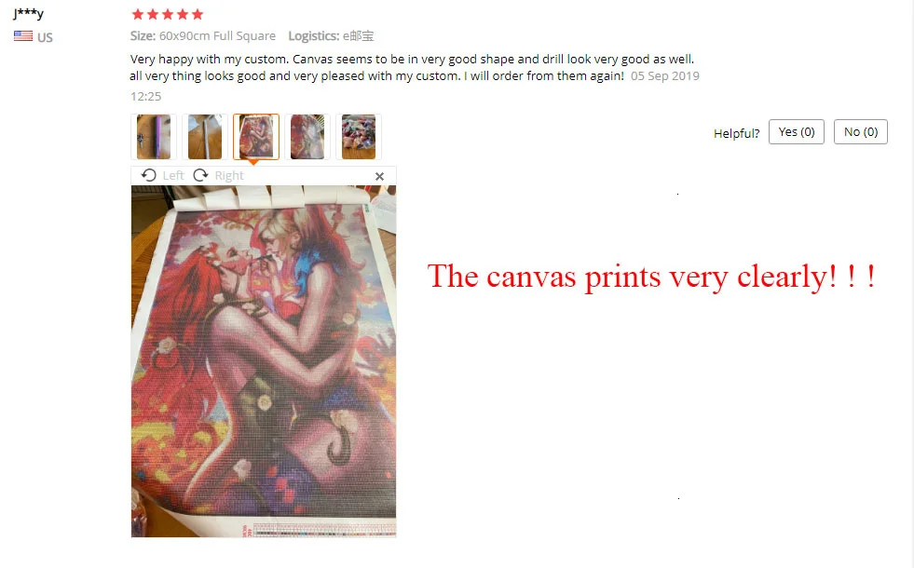Click the 'Right' rotate label
This screenshot has width=914, height=568.
coord(229,175)
